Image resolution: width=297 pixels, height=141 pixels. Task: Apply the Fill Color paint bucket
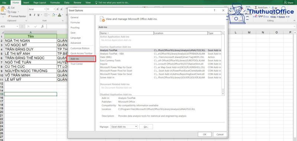pyautogui.click(x=53, y=15)
